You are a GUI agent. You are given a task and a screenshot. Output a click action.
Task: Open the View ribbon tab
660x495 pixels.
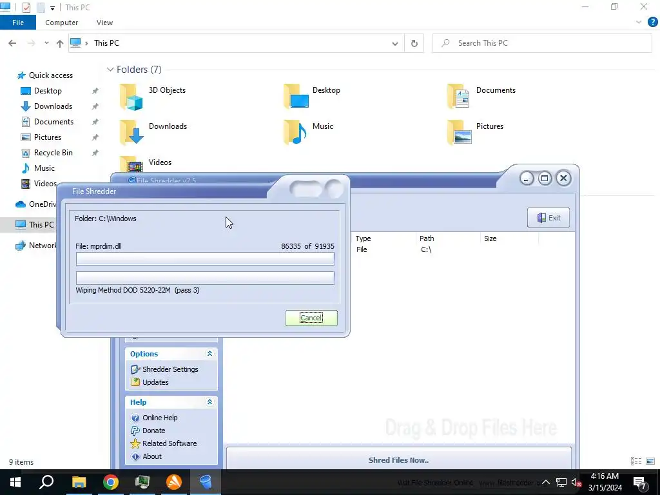click(104, 23)
